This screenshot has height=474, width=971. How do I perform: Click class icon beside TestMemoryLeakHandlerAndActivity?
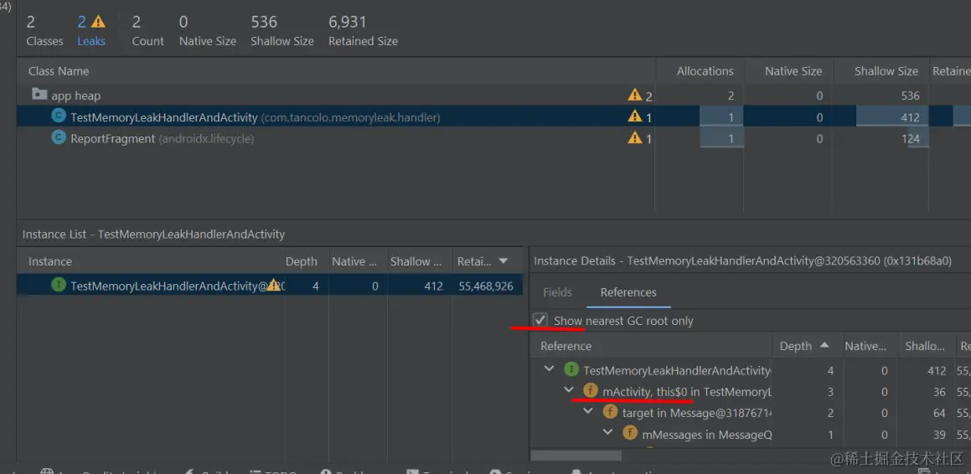(59, 116)
